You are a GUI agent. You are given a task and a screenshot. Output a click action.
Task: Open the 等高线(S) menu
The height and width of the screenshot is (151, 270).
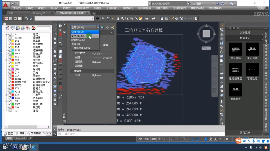[x=128, y=8]
